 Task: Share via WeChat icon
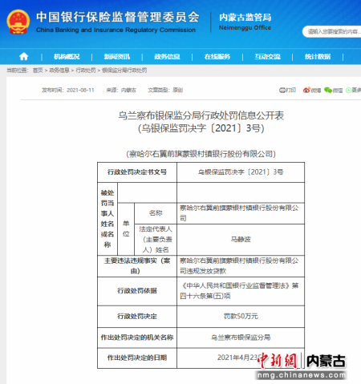[328, 90]
